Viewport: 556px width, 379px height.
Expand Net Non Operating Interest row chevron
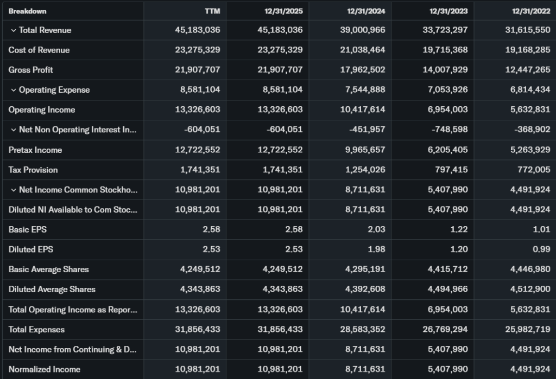coord(14,130)
